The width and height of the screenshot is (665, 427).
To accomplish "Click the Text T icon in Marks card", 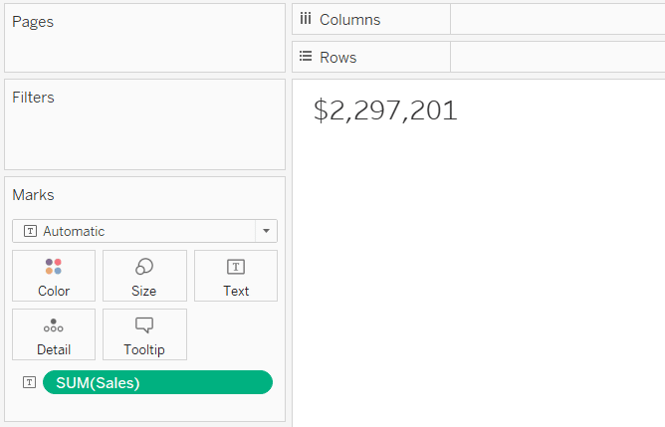I will (x=236, y=267).
